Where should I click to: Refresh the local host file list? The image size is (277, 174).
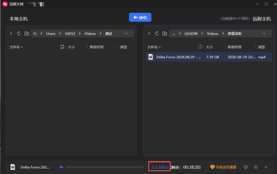click(19, 34)
